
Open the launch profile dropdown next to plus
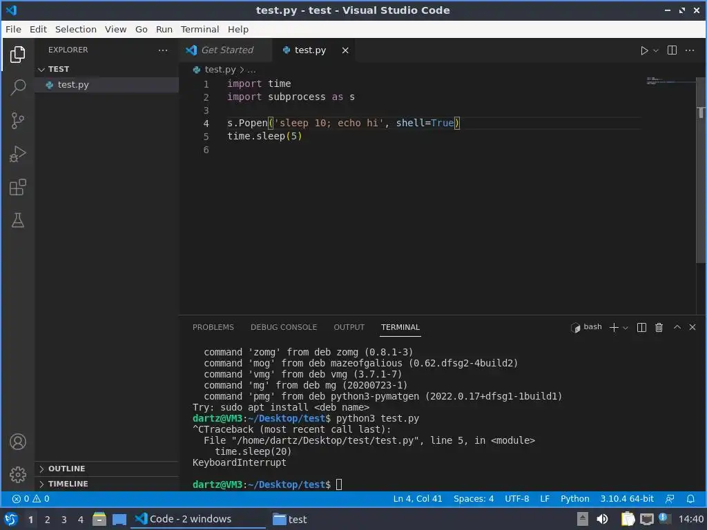626,328
